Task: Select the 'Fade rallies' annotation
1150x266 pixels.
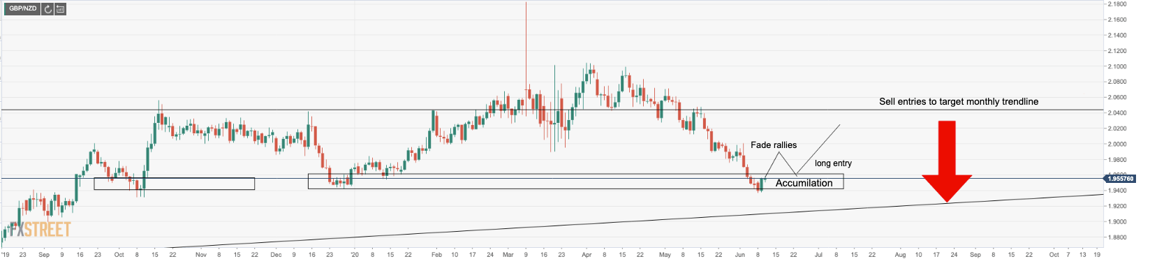Action: point(774,145)
